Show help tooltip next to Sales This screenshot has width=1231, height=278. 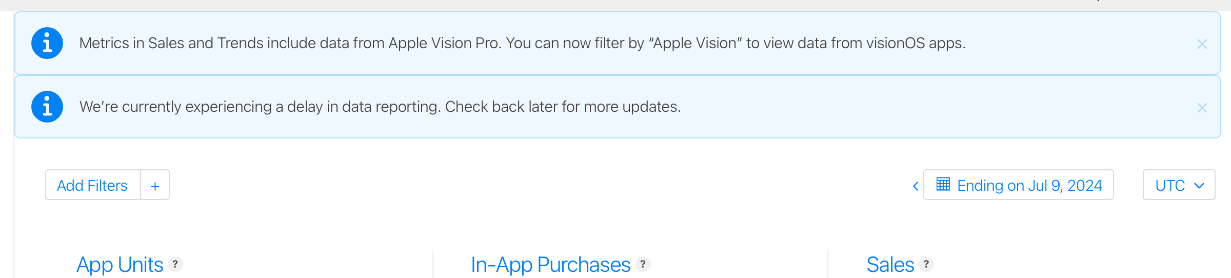coord(926,264)
